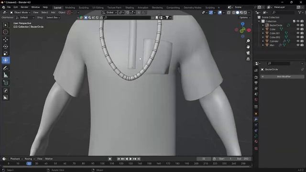Image resolution: width=306 pixels, height=172 pixels.
Task: Toggle X-Ray display in viewport header
Action: [x=229, y=12]
